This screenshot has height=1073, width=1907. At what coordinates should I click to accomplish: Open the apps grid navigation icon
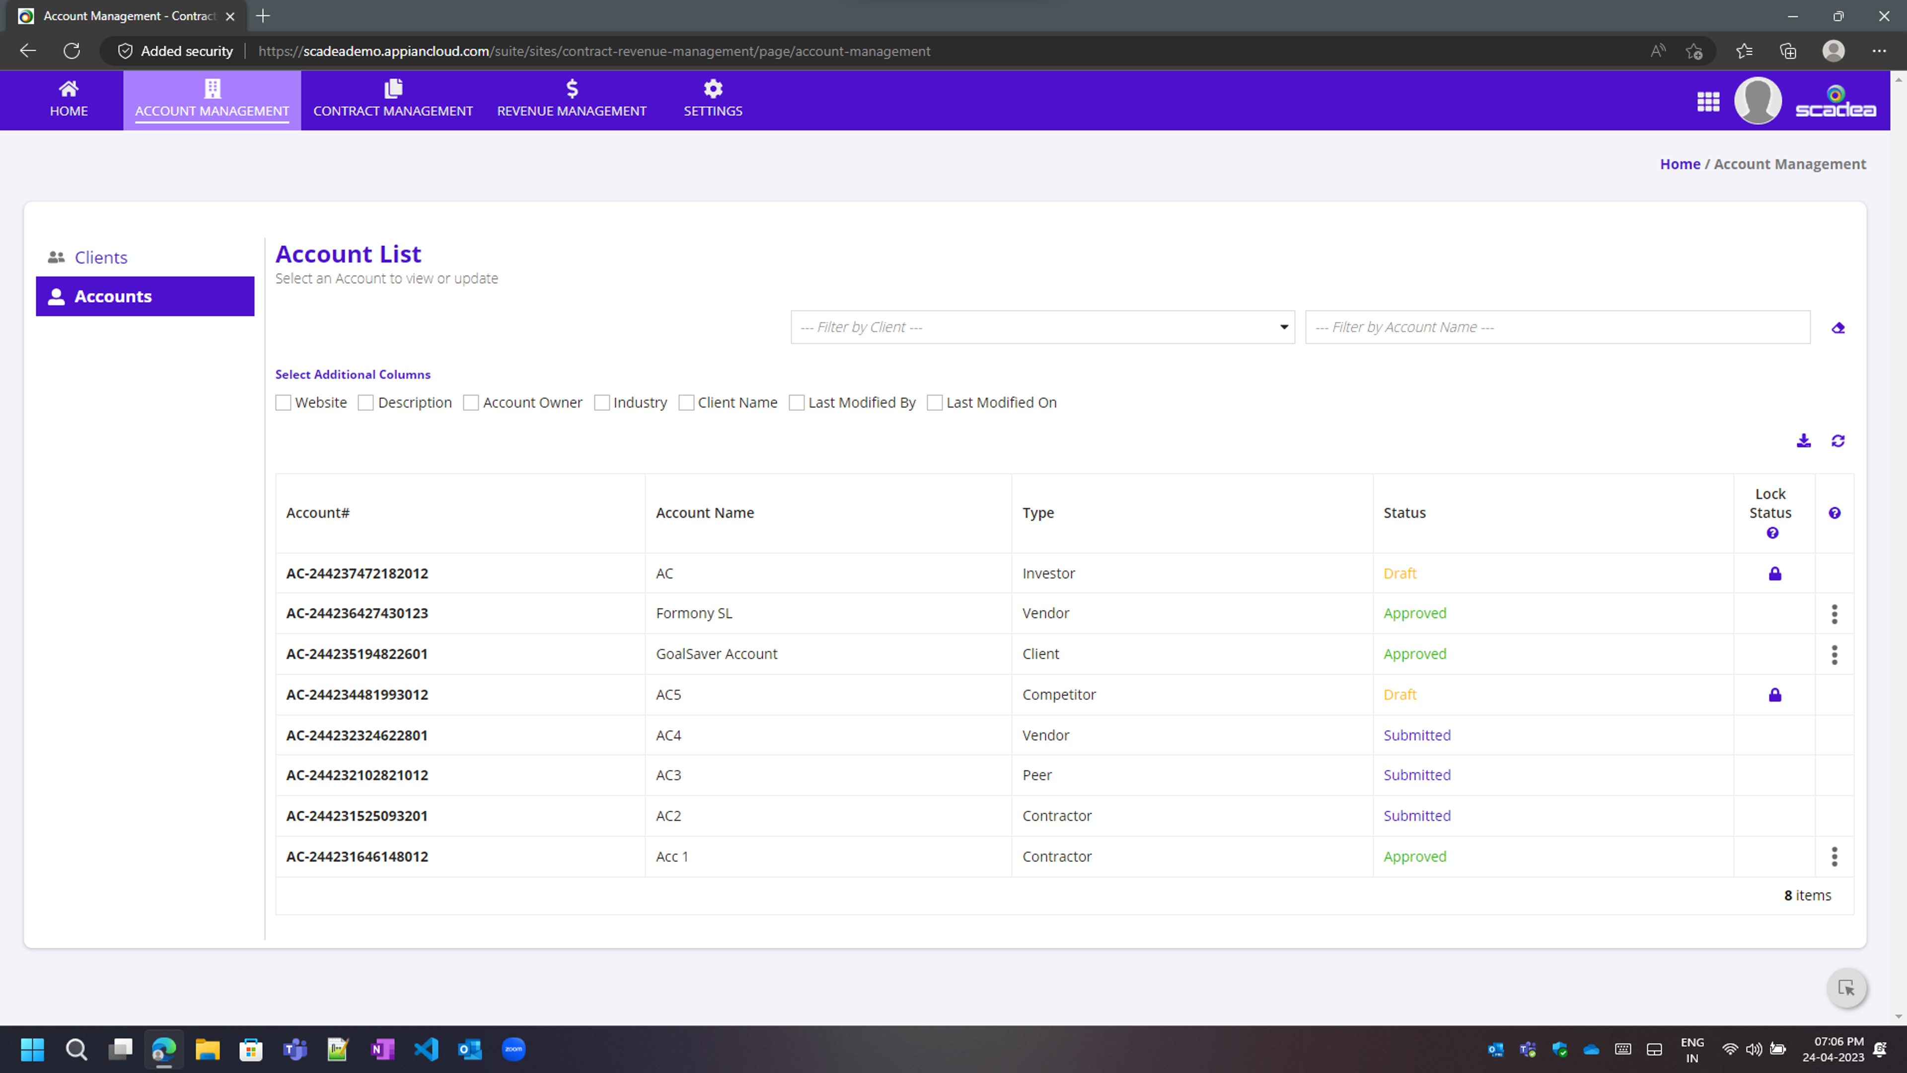point(1708,101)
